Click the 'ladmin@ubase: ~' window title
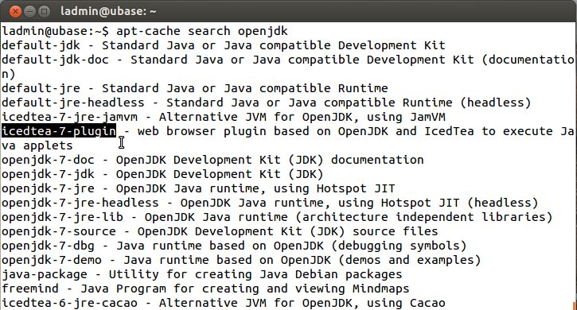The image size is (577, 310). click(x=108, y=11)
